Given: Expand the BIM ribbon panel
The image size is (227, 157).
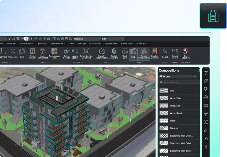Looking at the screenshot, I should 107,62.
